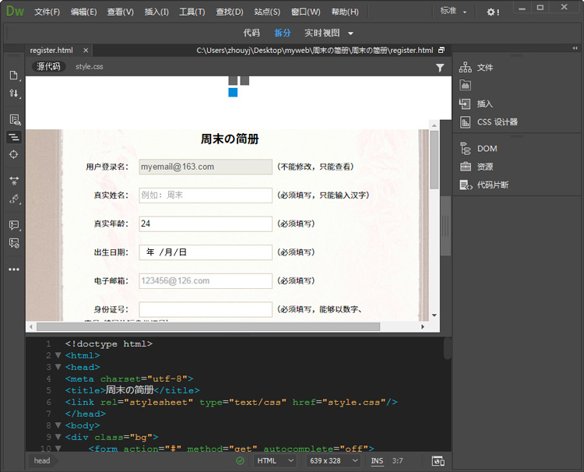The image size is (584, 472).
Task: Click the open documents icon in left toolbar
Action: pos(14,76)
